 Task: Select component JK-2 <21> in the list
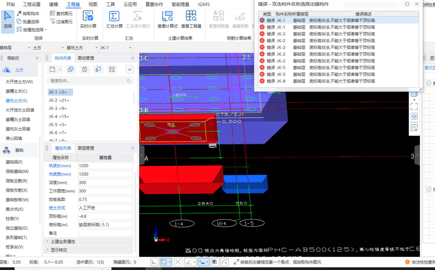click(59, 100)
